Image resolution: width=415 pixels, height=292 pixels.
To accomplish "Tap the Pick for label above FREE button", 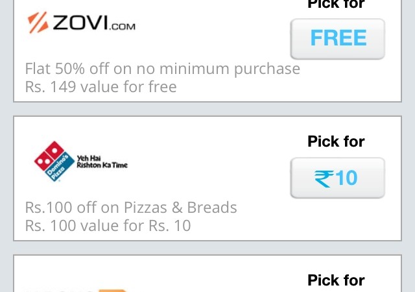I will click(336, 4).
